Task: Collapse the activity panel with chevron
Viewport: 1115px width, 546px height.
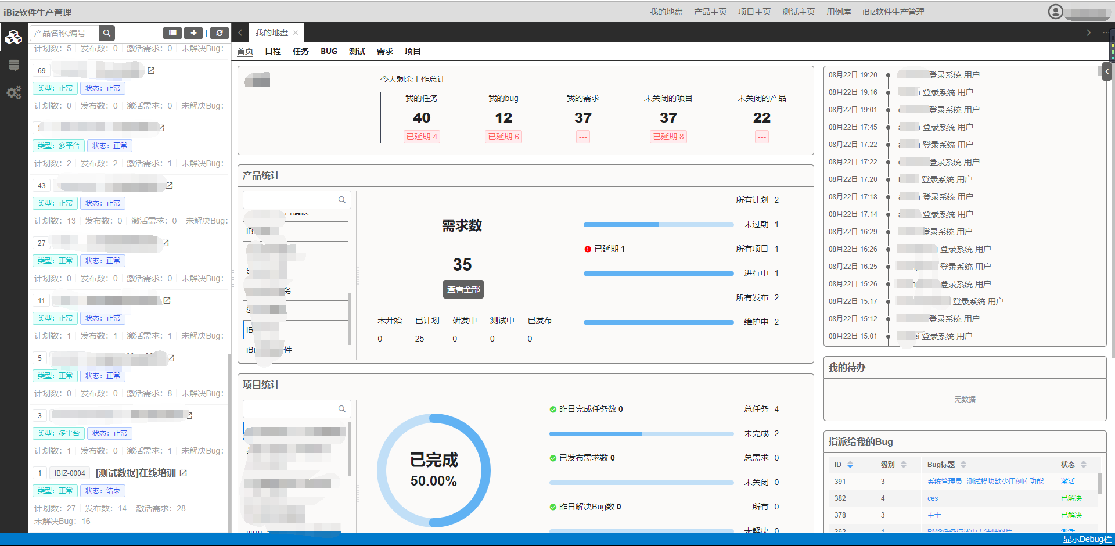Action: (1107, 71)
